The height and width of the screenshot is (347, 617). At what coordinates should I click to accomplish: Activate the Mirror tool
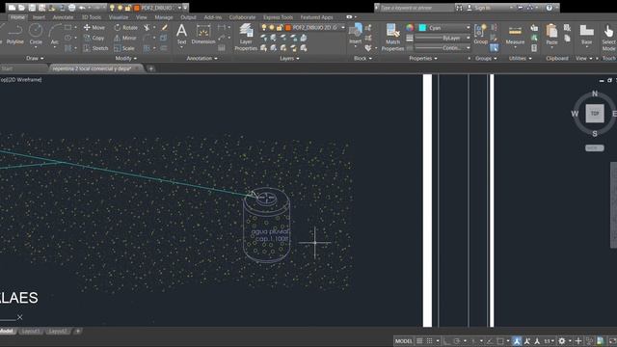click(125, 38)
